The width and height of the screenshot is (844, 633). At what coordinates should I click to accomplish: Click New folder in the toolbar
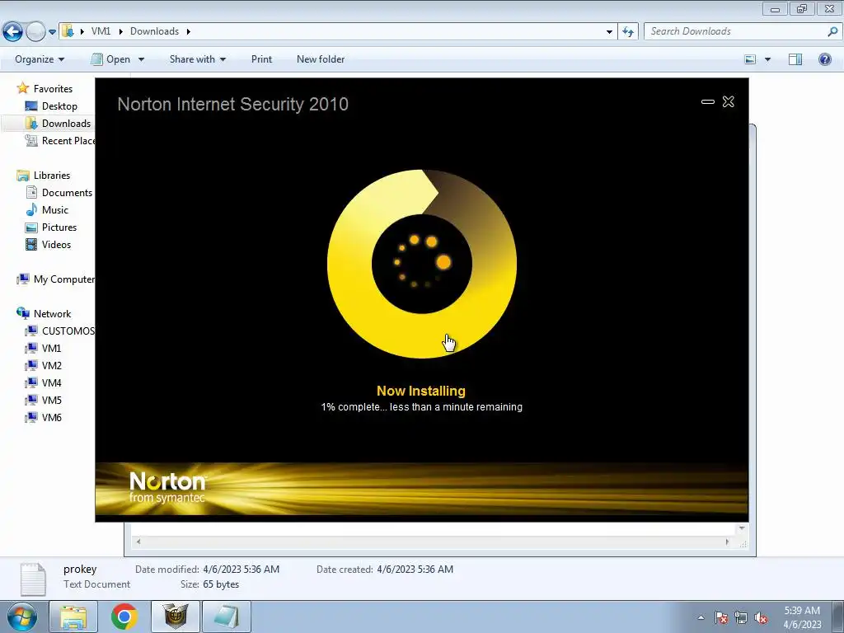(321, 59)
